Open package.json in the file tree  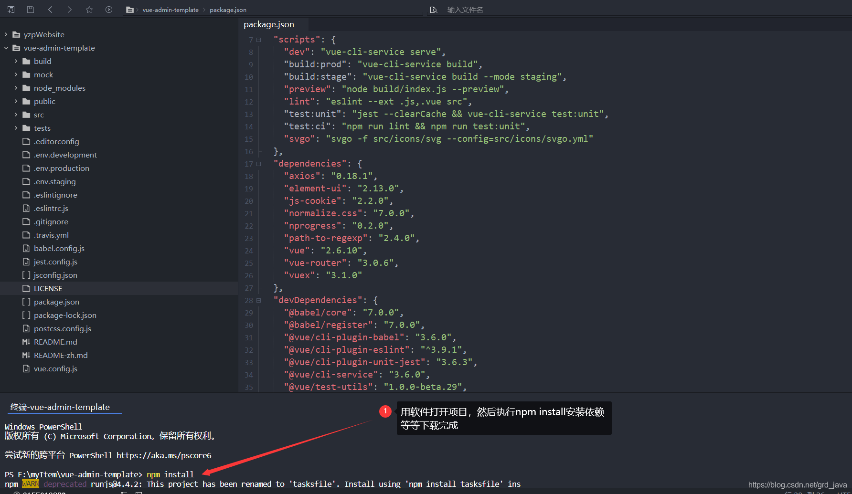click(56, 302)
